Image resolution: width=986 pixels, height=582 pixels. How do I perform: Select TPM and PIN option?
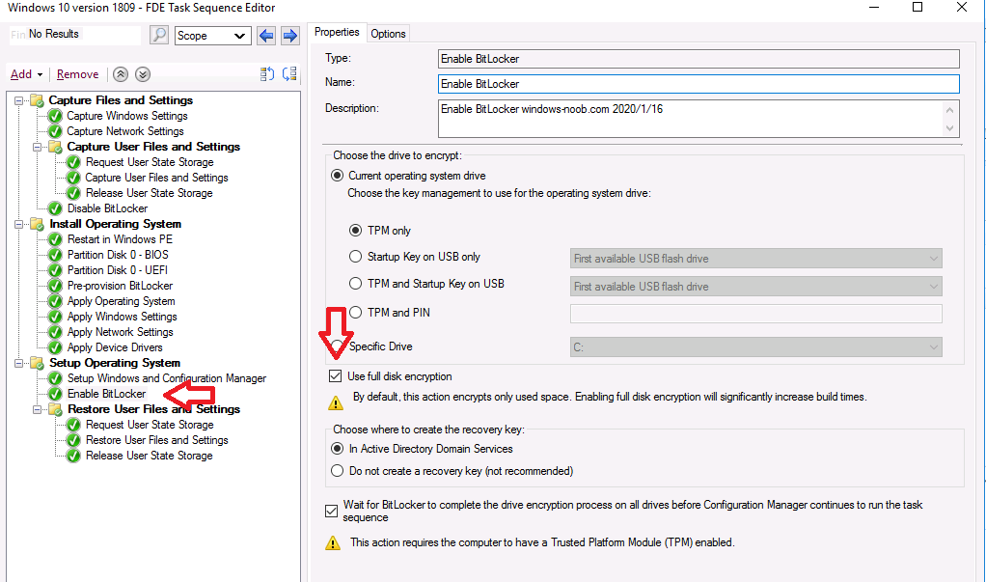(x=355, y=312)
